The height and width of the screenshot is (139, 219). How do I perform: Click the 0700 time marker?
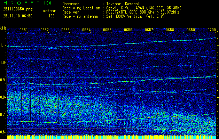coord(212,30)
